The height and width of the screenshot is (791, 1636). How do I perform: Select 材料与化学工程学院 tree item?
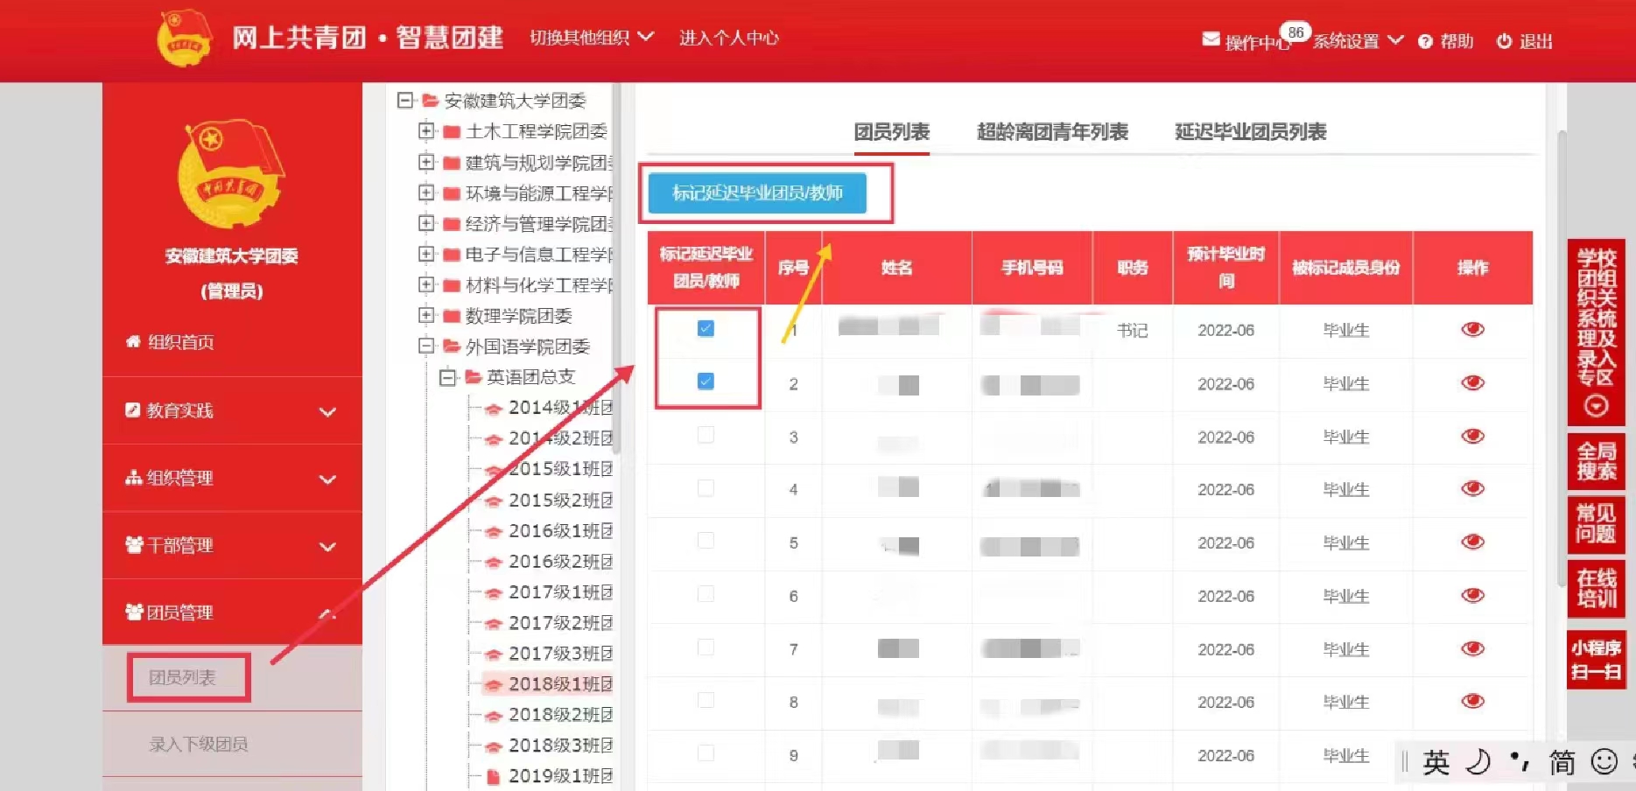pyautogui.click(x=528, y=285)
